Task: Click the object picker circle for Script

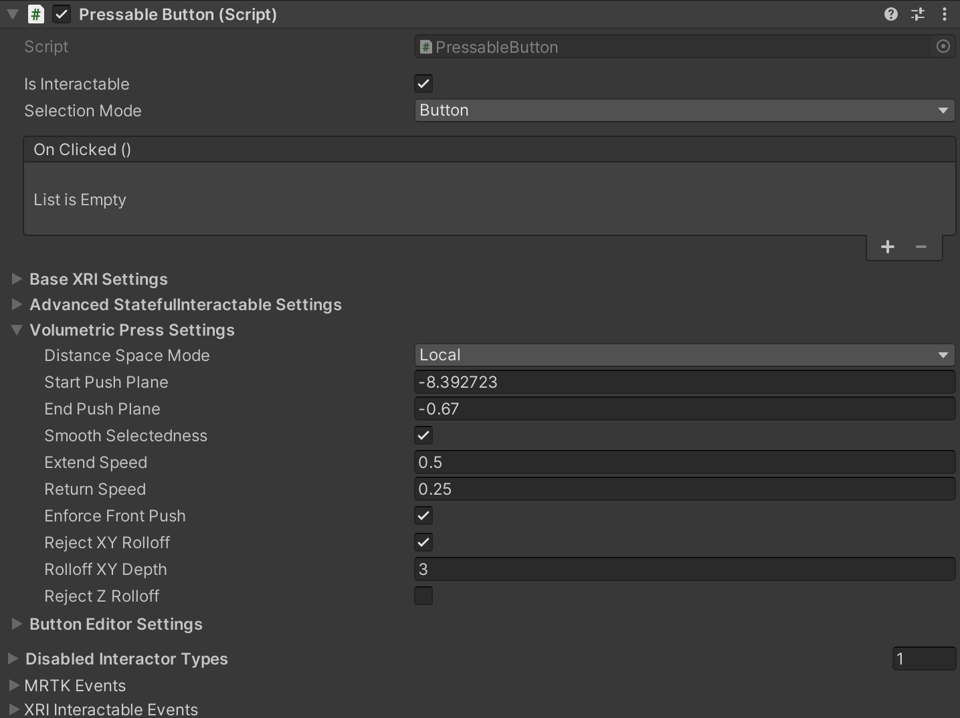Action: (x=943, y=46)
